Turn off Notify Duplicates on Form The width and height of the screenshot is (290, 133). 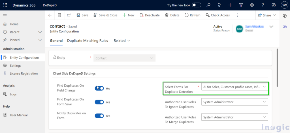99,116
